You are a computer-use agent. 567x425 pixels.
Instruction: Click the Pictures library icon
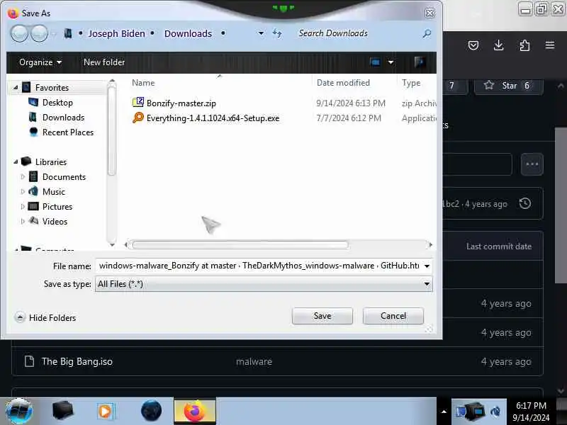33,206
